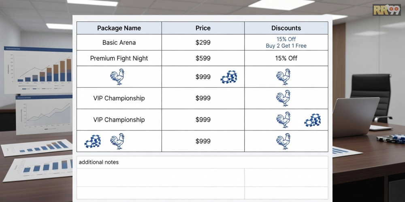Select the first VIP Championship label

coord(119,98)
